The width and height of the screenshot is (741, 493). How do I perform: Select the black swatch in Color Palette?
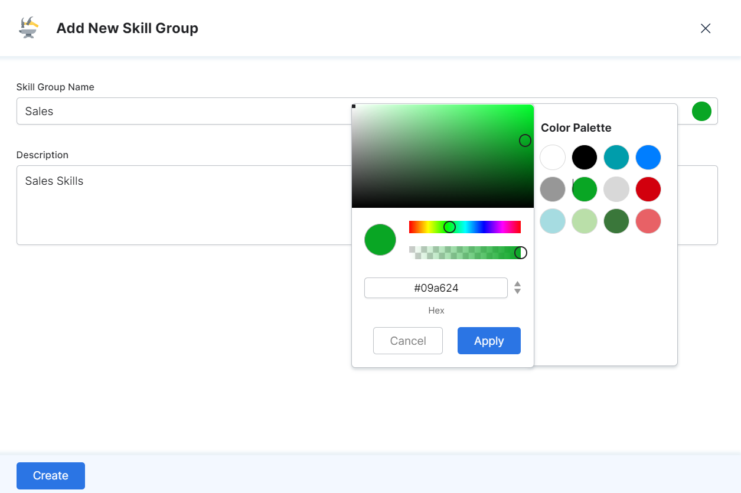coord(585,157)
